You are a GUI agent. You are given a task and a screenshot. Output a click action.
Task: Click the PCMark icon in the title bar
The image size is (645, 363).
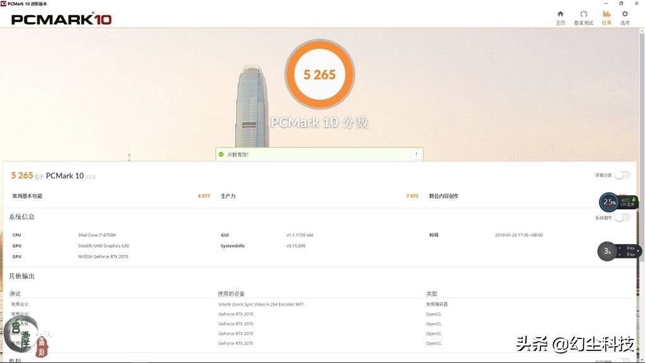(5, 3)
